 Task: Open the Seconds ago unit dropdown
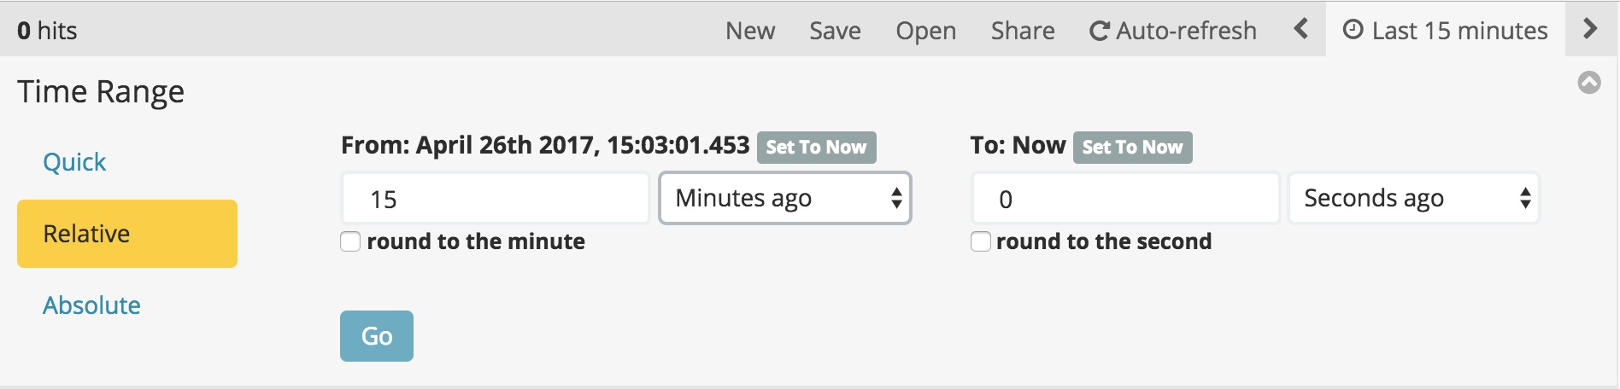tap(1414, 198)
